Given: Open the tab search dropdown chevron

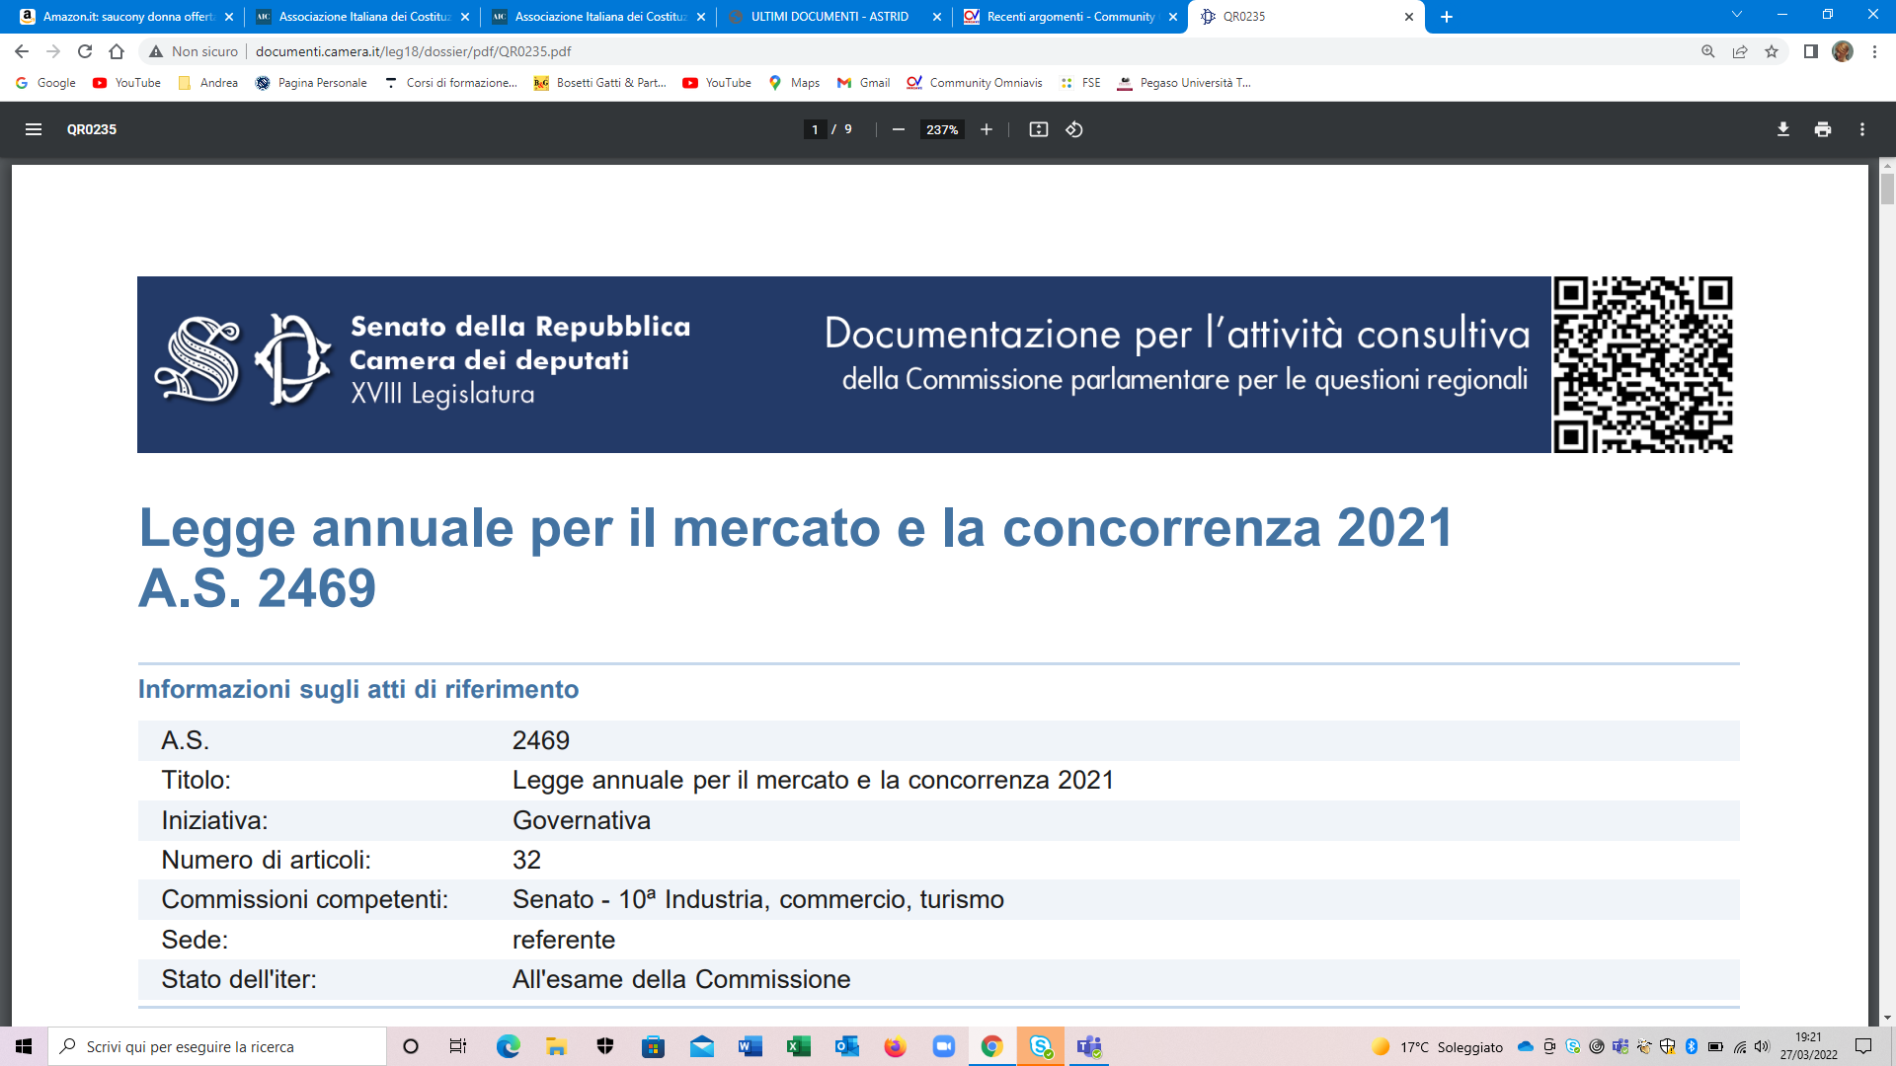Looking at the screenshot, I should coord(1736,16).
